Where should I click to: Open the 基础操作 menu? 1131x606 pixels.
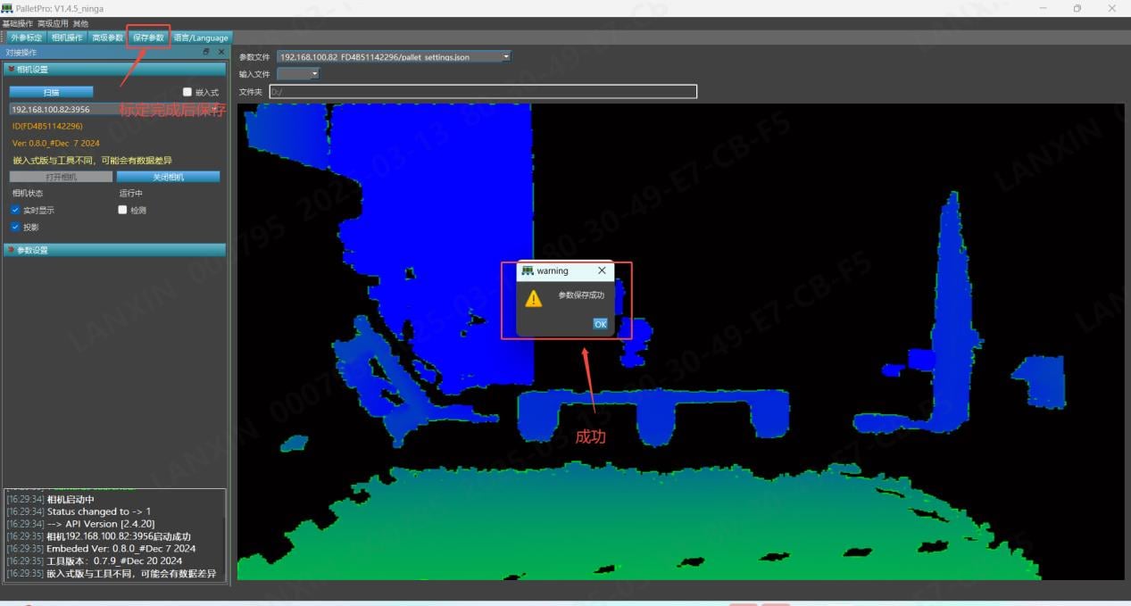click(17, 23)
